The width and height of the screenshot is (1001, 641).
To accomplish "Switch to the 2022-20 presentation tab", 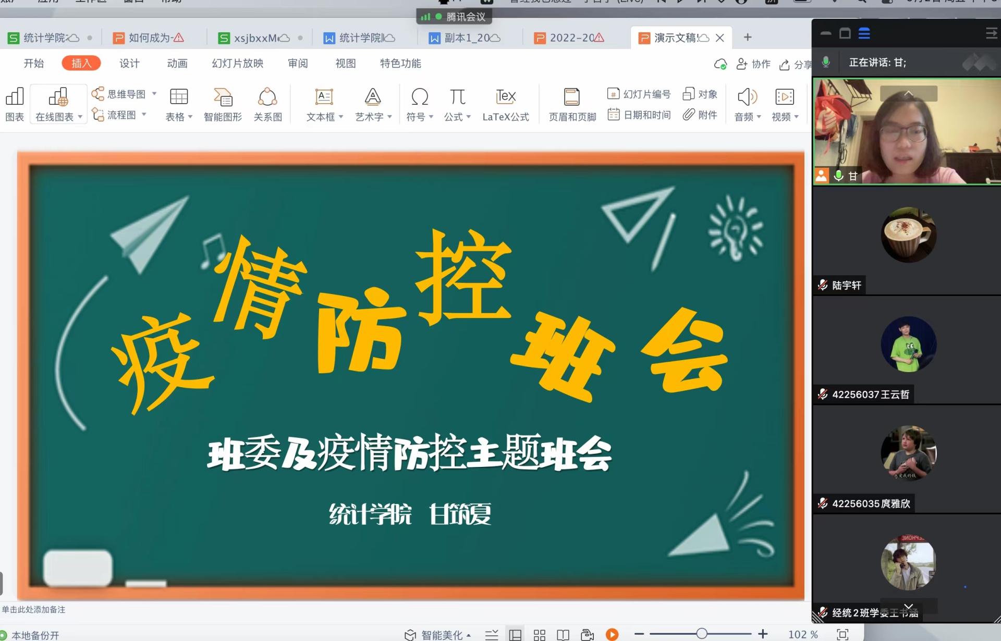I will point(572,38).
